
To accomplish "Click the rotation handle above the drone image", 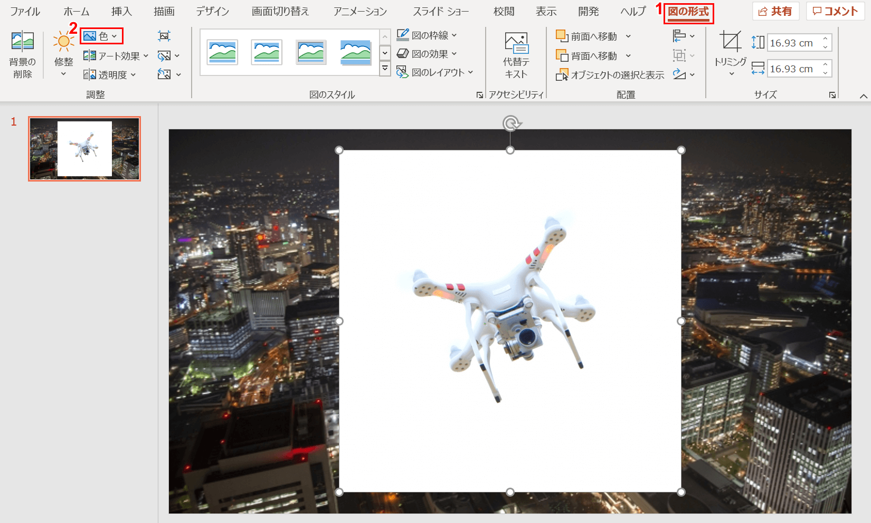I will coord(510,123).
